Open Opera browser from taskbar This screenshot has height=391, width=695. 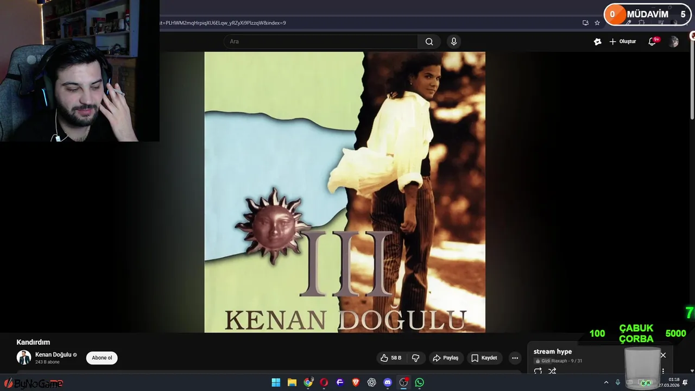tap(324, 382)
